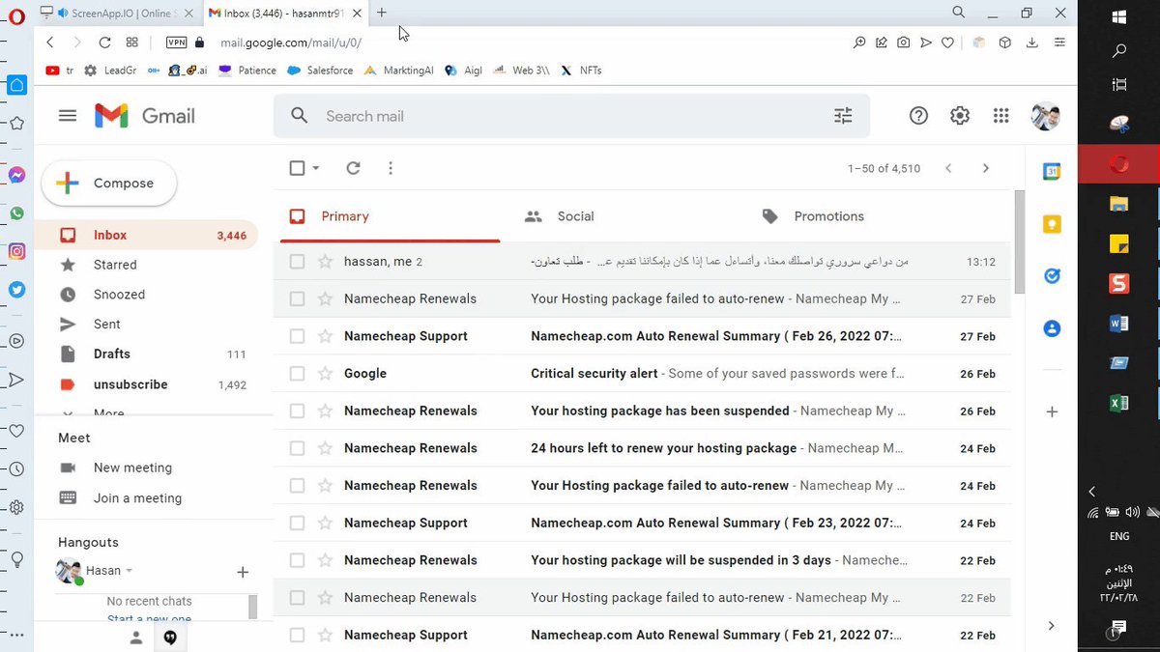Open Twitter in Opera sidebar
This screenshot has height=652, width=1160.
coord(16,289)
